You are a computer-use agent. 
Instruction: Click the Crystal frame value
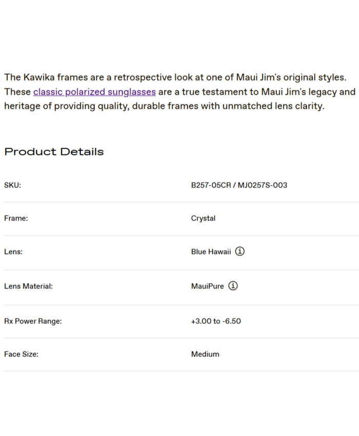tap(203, 219)
